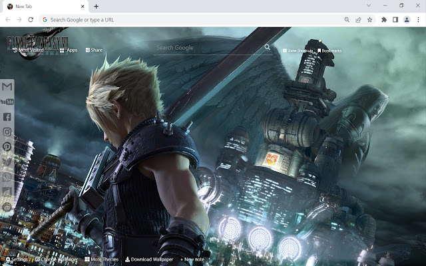Open the Bookmarks menu
Image resolution: width=426 pixels, height=266 pixels.
pos(329,51)
